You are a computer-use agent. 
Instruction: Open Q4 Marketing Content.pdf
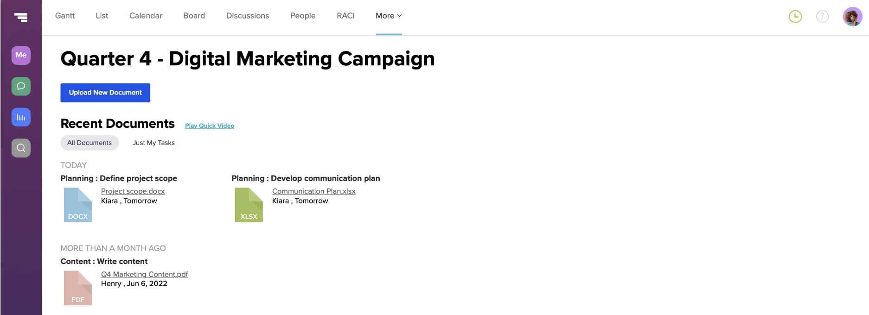tap(144, 274)
